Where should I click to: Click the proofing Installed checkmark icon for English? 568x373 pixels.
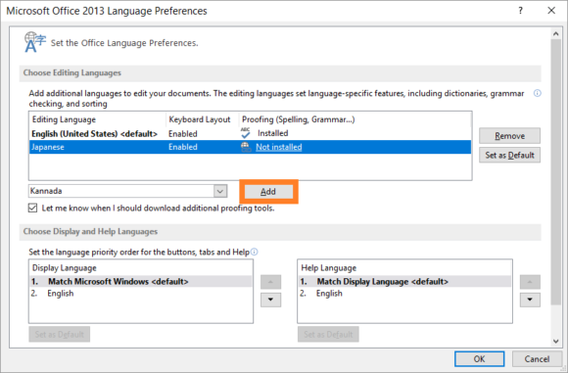246,133
